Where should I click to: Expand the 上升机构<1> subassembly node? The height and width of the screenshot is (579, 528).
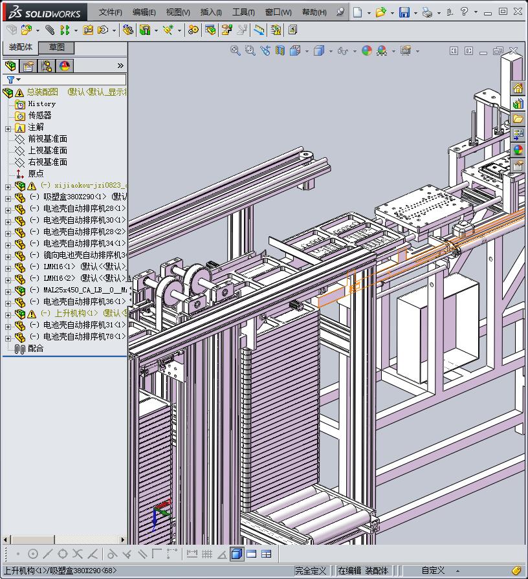8,314
